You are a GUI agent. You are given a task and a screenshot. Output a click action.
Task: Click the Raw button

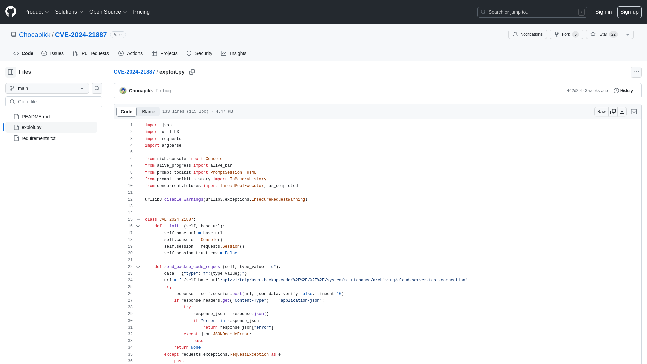601,112
